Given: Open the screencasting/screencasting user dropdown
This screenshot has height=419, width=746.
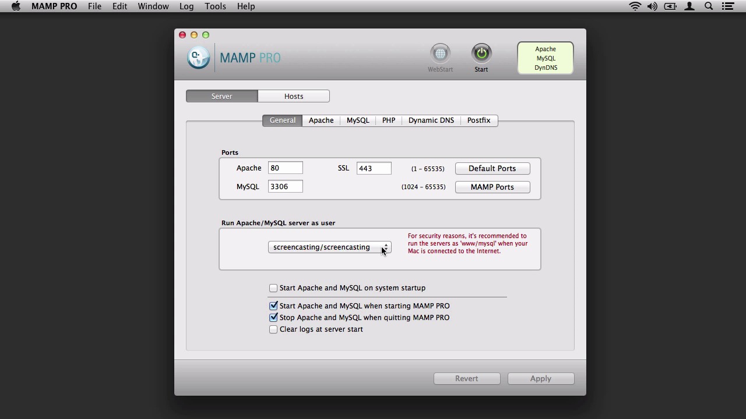Looking at the screenshot, I should point(329,247).
